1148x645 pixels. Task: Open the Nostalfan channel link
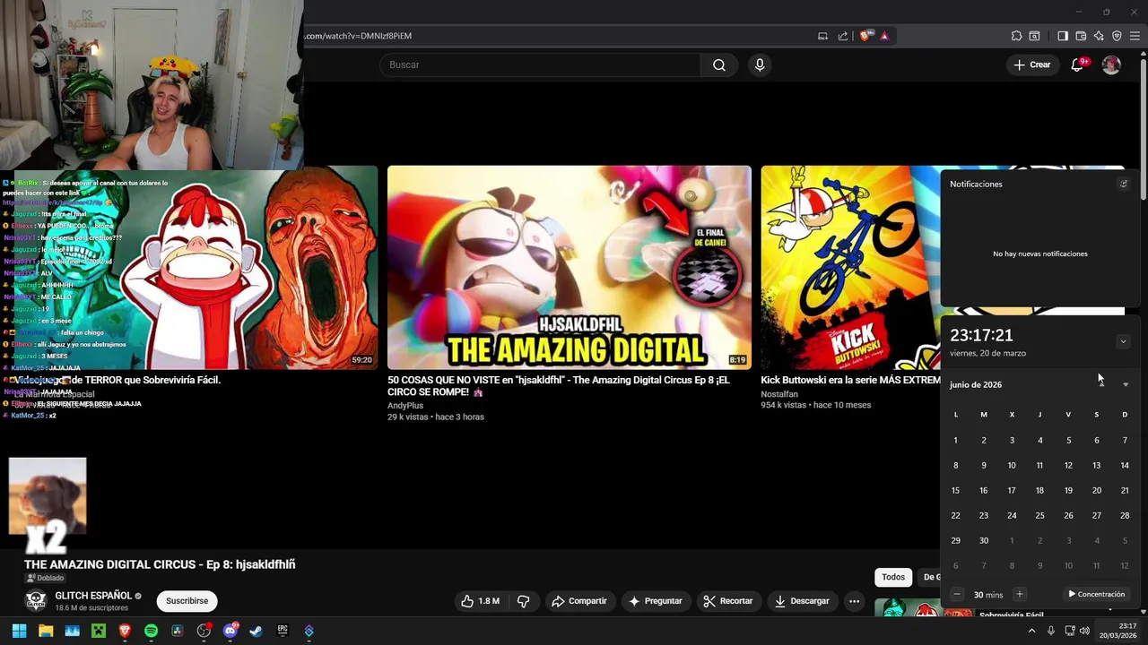point(779,394)
